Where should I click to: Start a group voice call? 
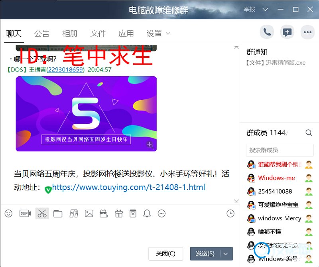[x=267, y=32]
